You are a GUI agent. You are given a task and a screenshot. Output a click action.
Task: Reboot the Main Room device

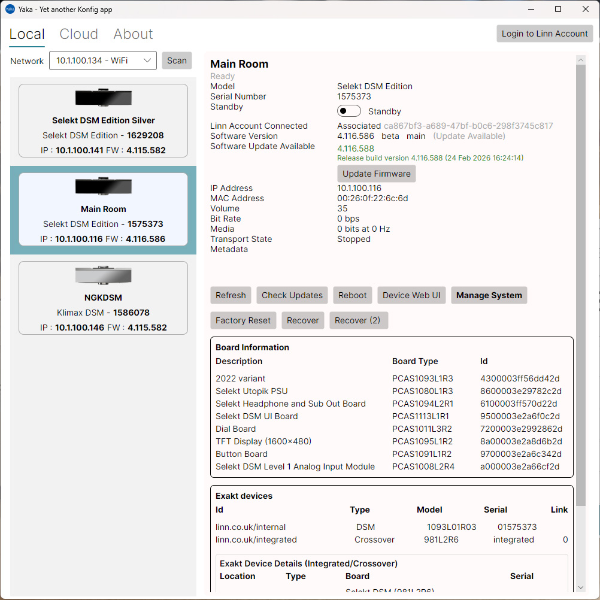pyautogui.click(x=352, y=295)
